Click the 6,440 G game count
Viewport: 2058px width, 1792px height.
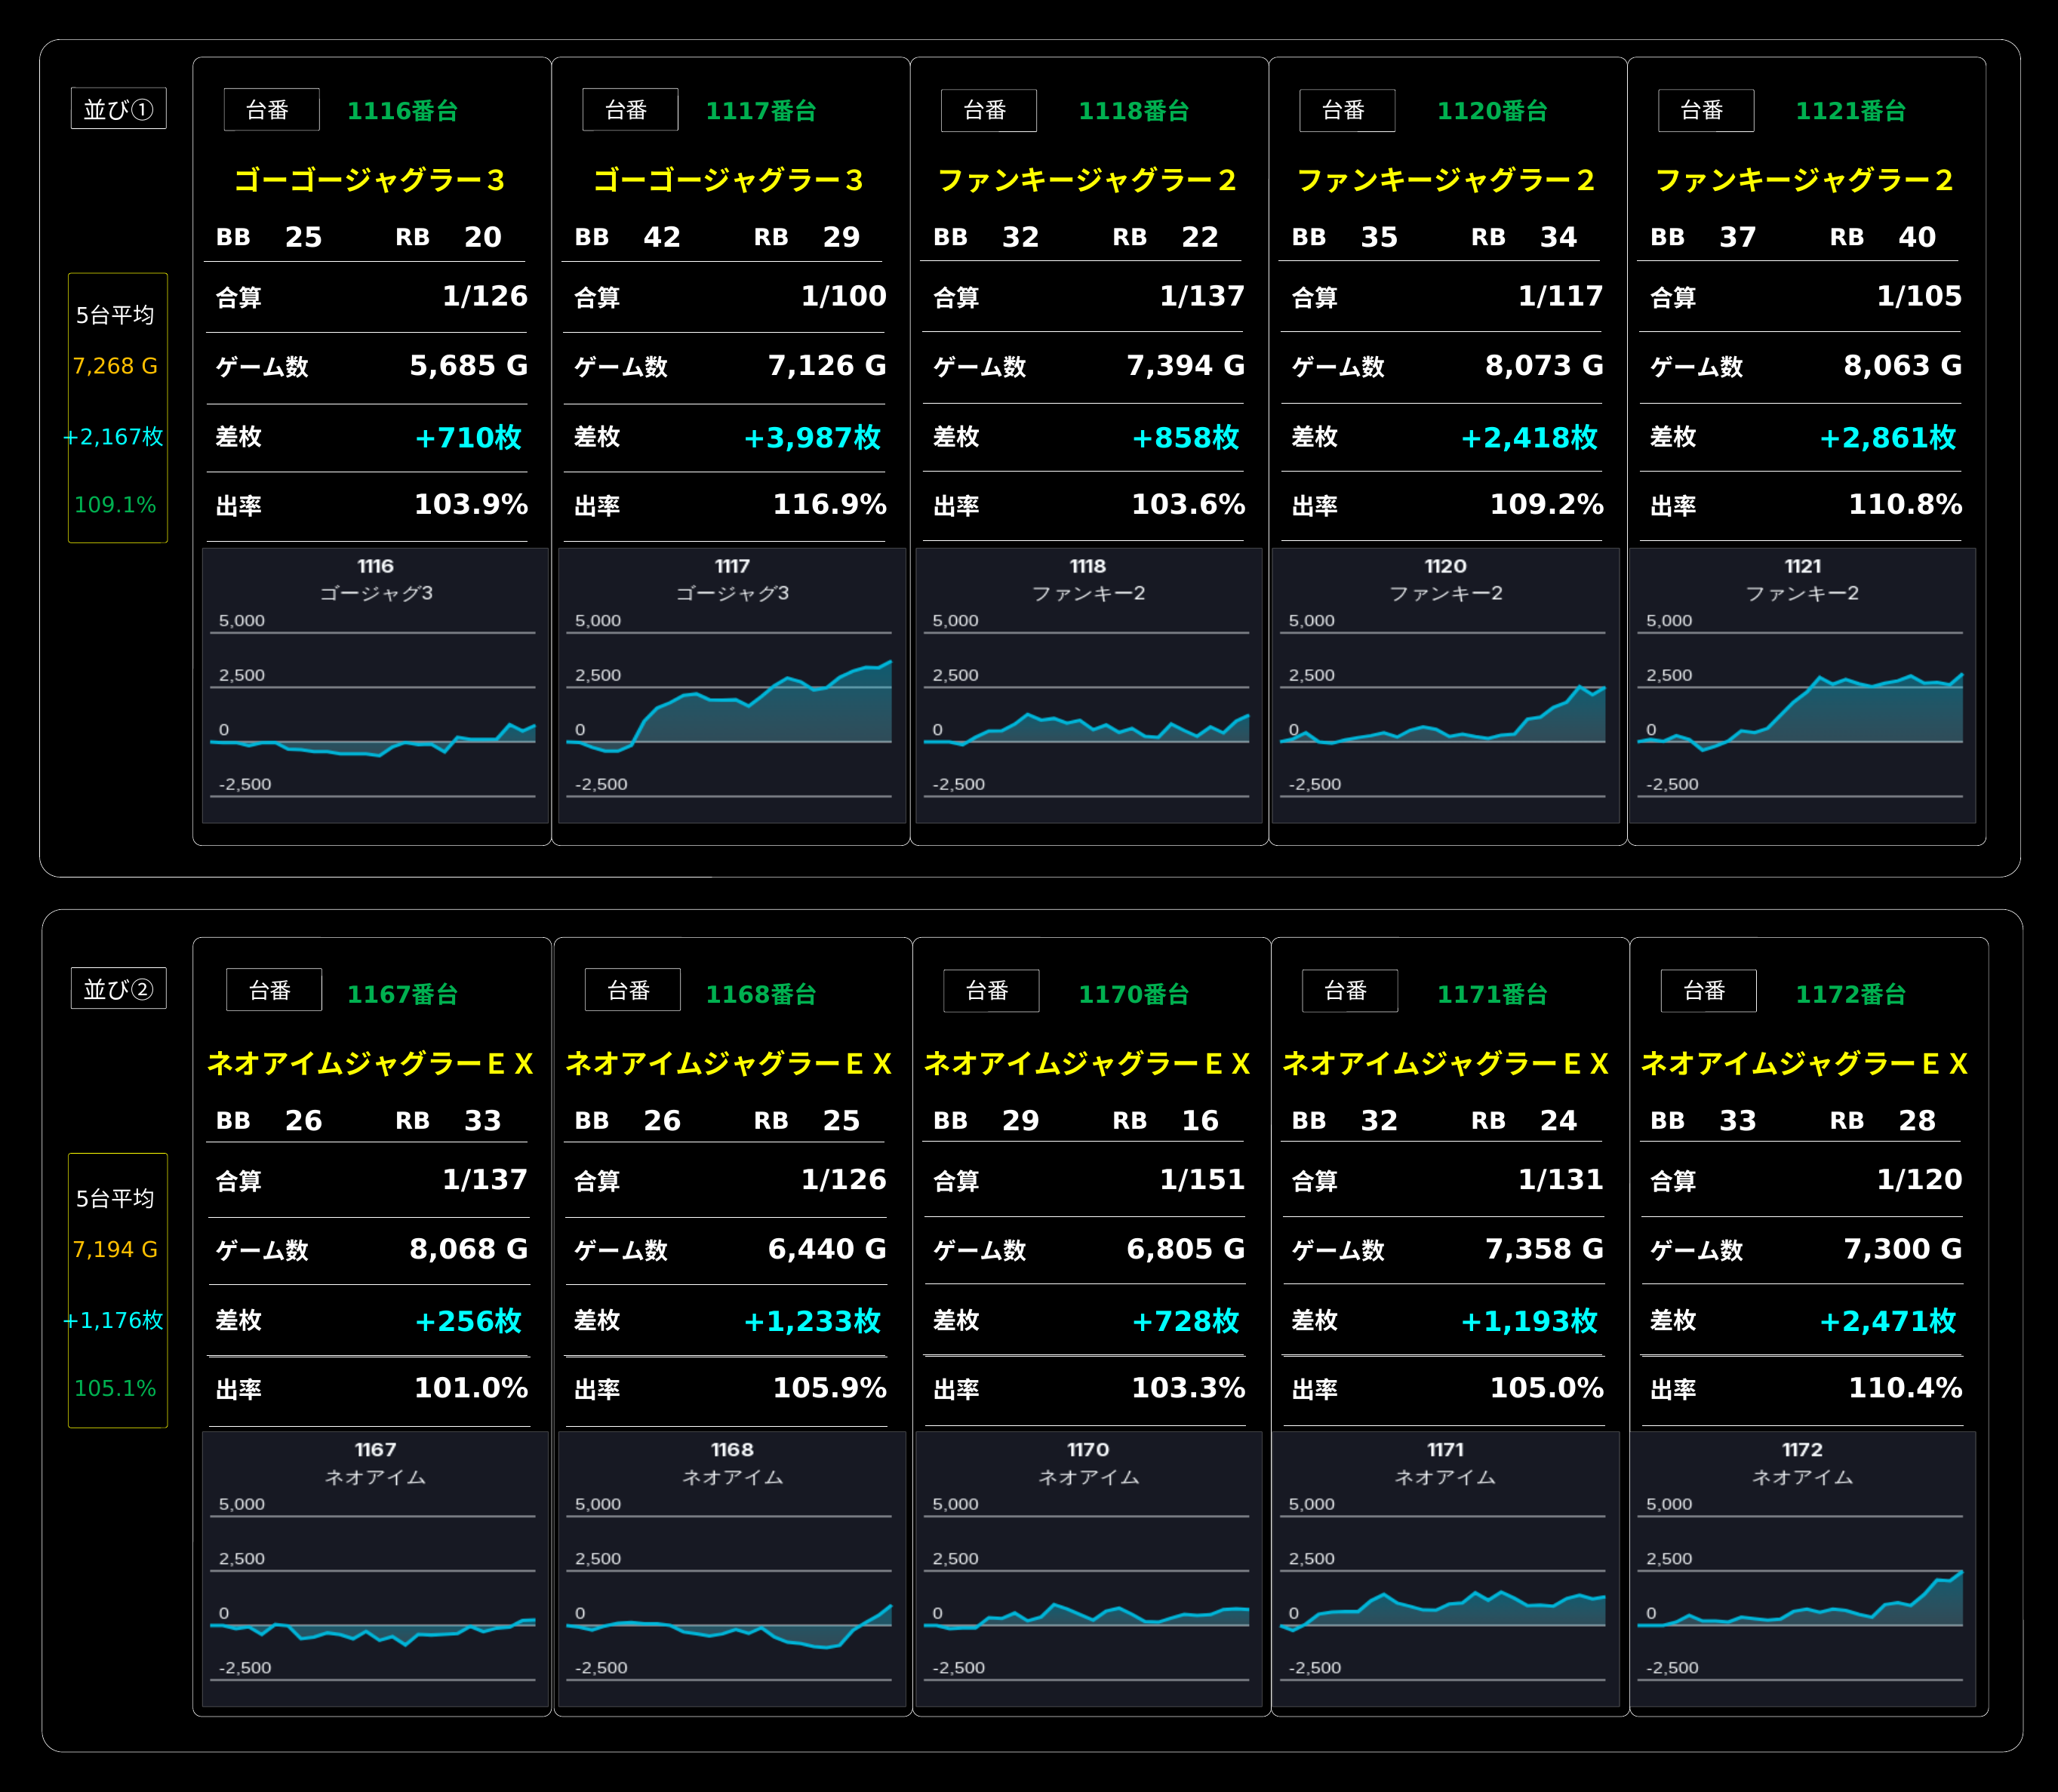(x=827, y=1249)
